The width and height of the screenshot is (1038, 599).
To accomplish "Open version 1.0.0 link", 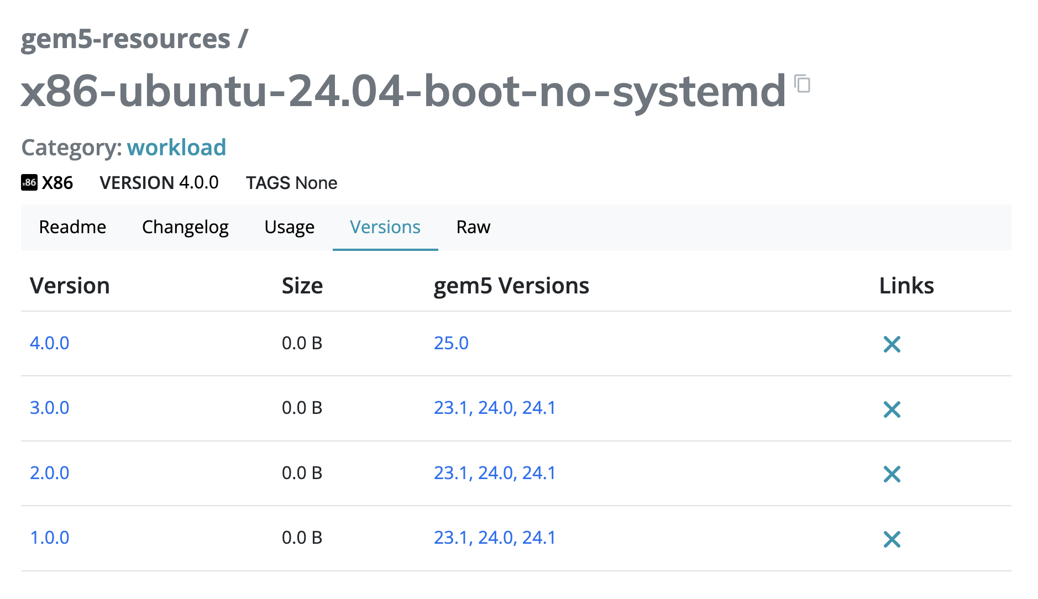I will [x=50, y=538].
